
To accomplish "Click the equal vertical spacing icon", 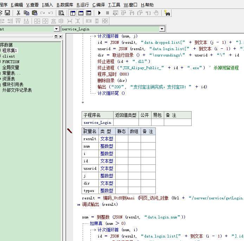I will 78,21.
